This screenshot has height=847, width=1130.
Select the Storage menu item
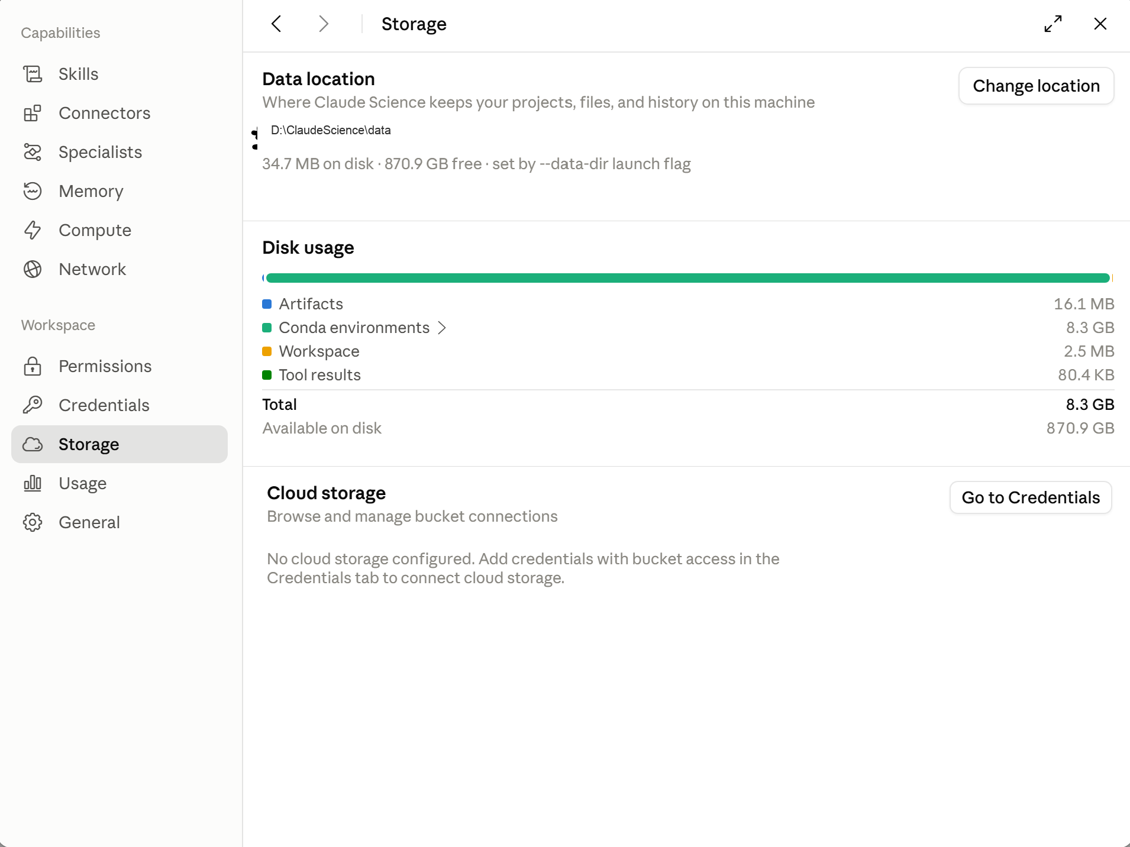(x=120, y=444)
